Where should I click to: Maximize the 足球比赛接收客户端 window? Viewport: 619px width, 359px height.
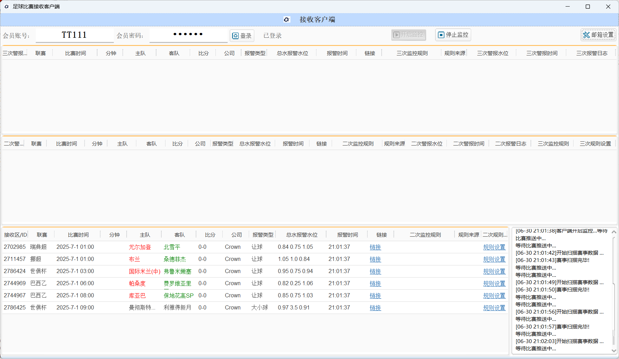[x=588, y=7]
